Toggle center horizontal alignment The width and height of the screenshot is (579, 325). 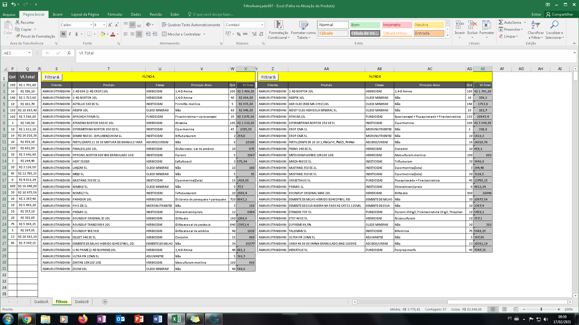(x=132, y=34)
